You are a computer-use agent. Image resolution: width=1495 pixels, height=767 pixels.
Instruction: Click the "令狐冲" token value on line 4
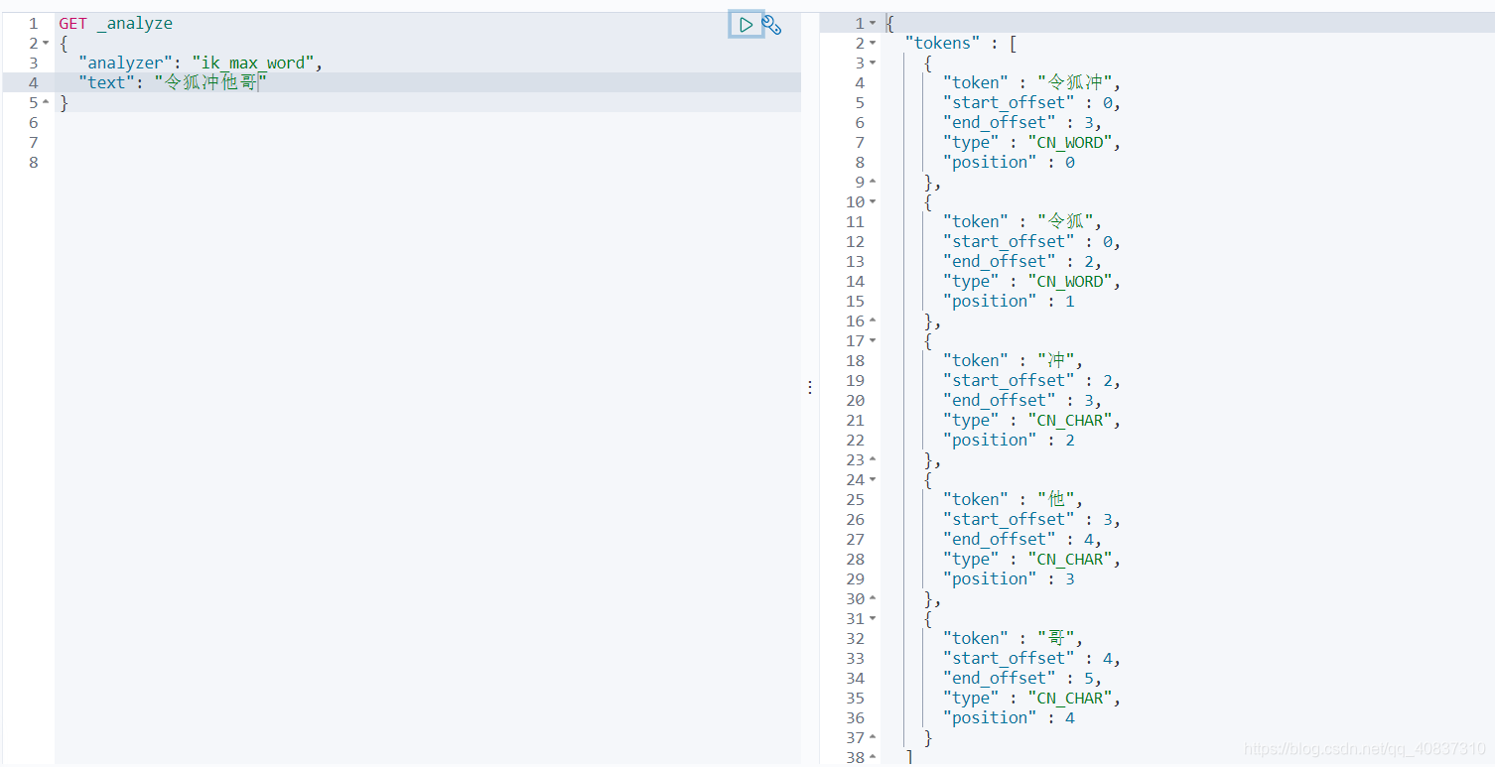point(1075,83)
